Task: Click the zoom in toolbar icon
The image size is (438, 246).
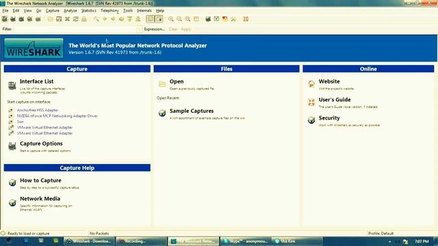Action: 170,19
